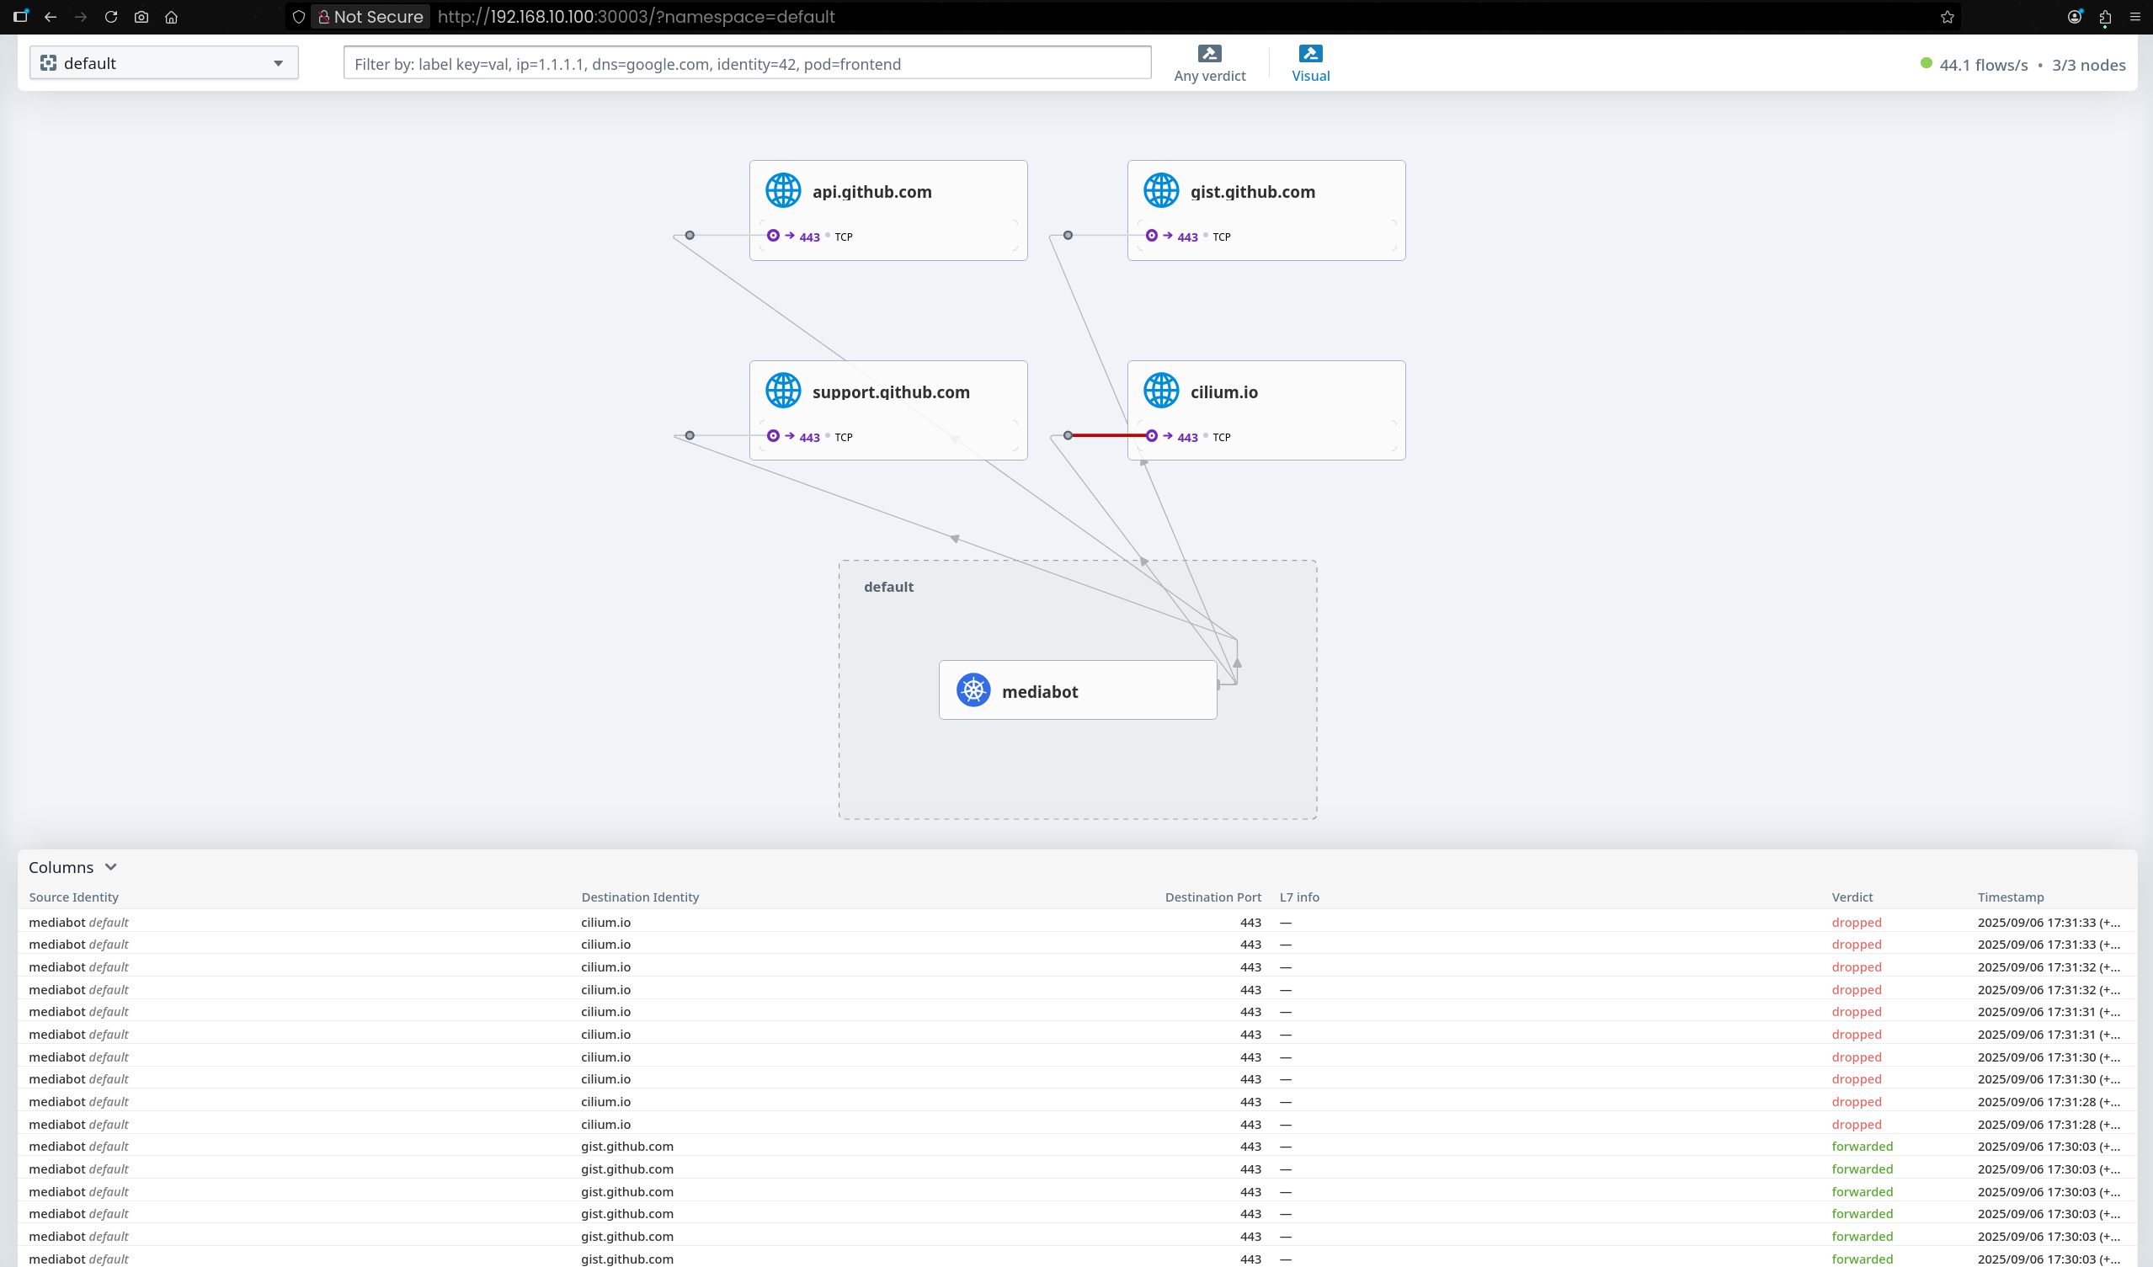Select first gist.github.com forwarded flow row

pyautogui.click(x=1076, y=1147)
